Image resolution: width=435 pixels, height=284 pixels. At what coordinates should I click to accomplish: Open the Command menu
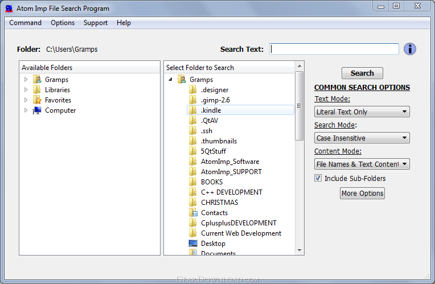[x=25, y=23]
